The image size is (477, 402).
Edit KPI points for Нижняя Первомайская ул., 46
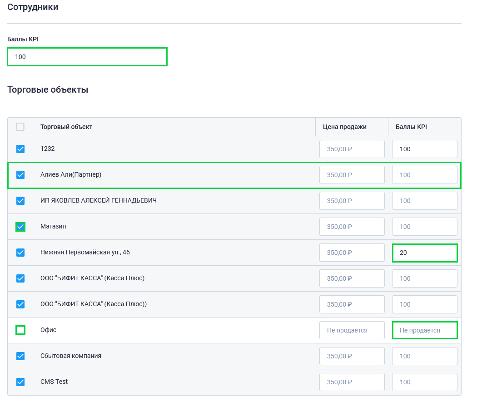tap(424, 253)
